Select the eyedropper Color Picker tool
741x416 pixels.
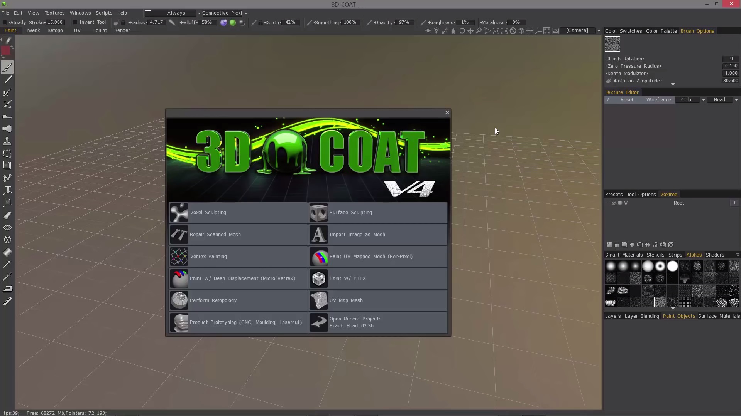tap(7, 276)
